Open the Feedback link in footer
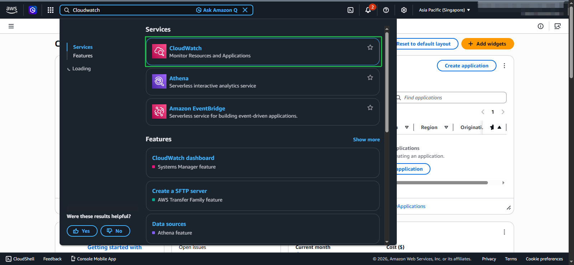This screenshot has height=265, width=574. tap(52, 259)
